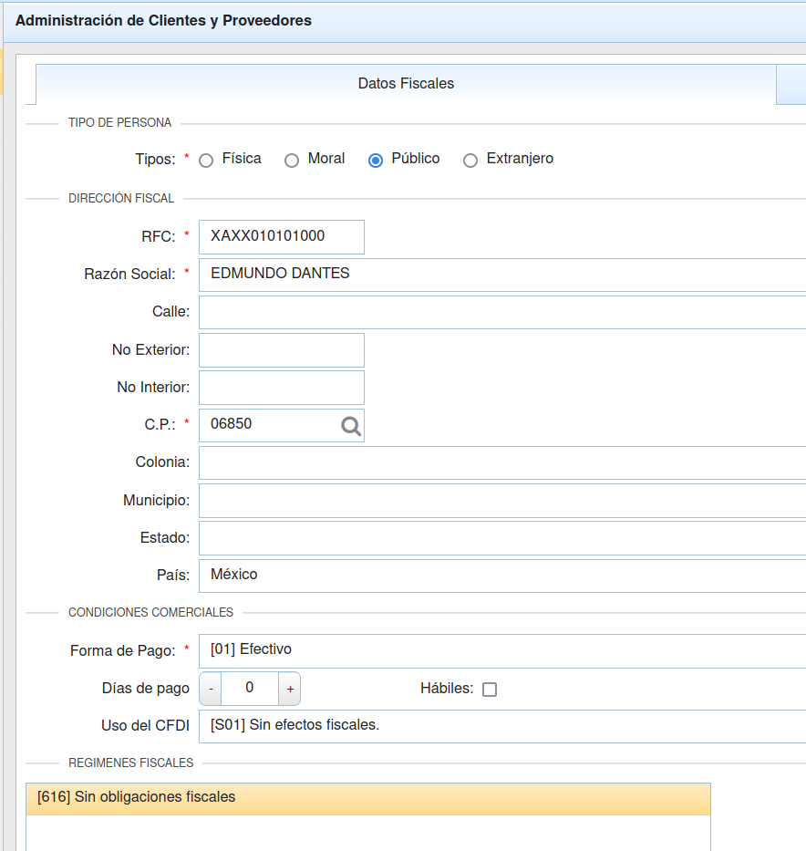The height and width of the screenshot is (851, 806).
Task: Click the CONDICIONES COMERCIALES section heading
Action: (150, 612)
